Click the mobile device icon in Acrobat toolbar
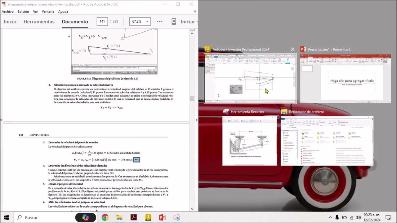 tap(174, 21)
